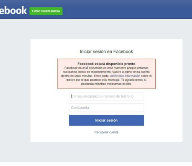The width and height of the screenshot is (192, 166).
Task: Click the pink notice box's empty bottom margin
Action: (106, 87)
